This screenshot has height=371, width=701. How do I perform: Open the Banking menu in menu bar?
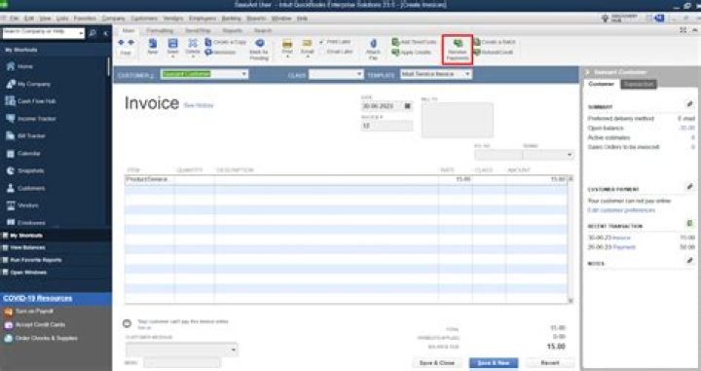(231, 19)
